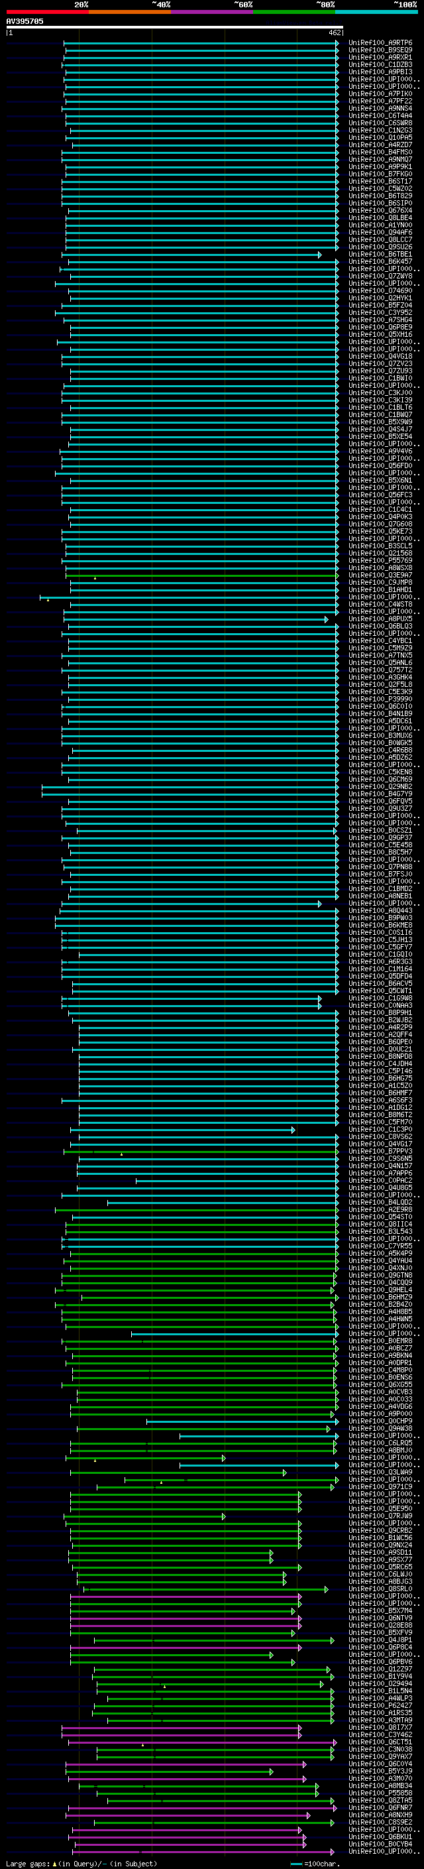Select the UniRef100_A2E9R8 label

tap(380, 1209)
